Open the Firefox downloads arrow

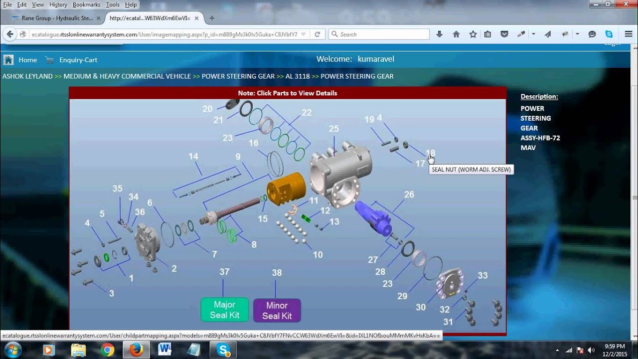pos(439,34)
